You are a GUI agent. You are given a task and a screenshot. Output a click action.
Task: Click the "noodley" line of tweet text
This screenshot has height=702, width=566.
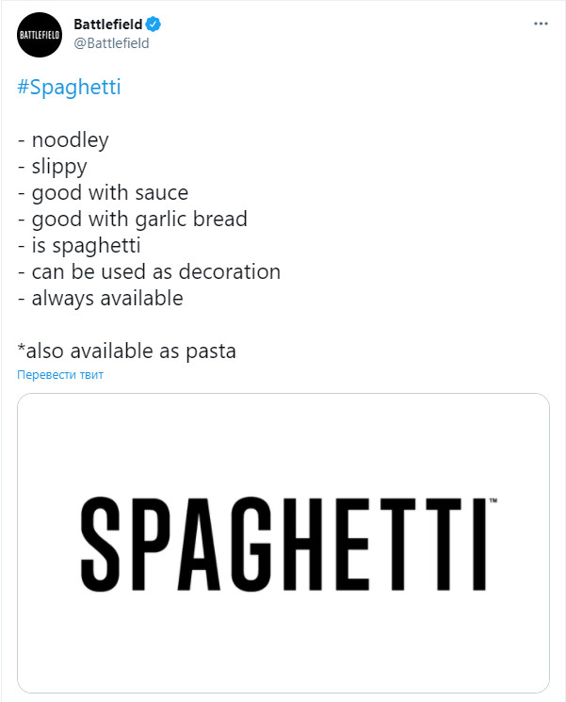point(63,140)
